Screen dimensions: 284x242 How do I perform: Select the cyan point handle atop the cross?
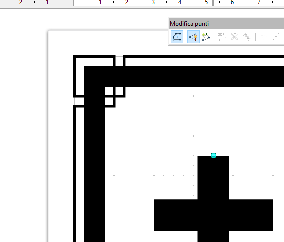click(x=213, y=155)
